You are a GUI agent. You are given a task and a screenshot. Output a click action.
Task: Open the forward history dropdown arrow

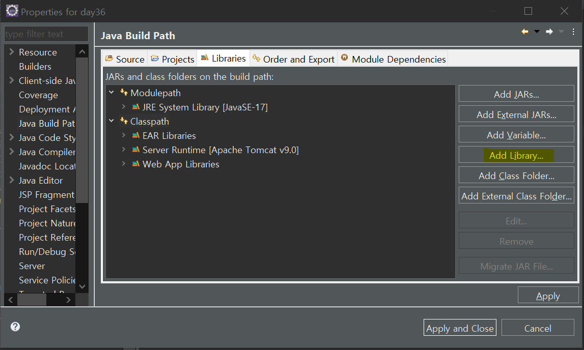pyautogui.click(x=561, y=32)
